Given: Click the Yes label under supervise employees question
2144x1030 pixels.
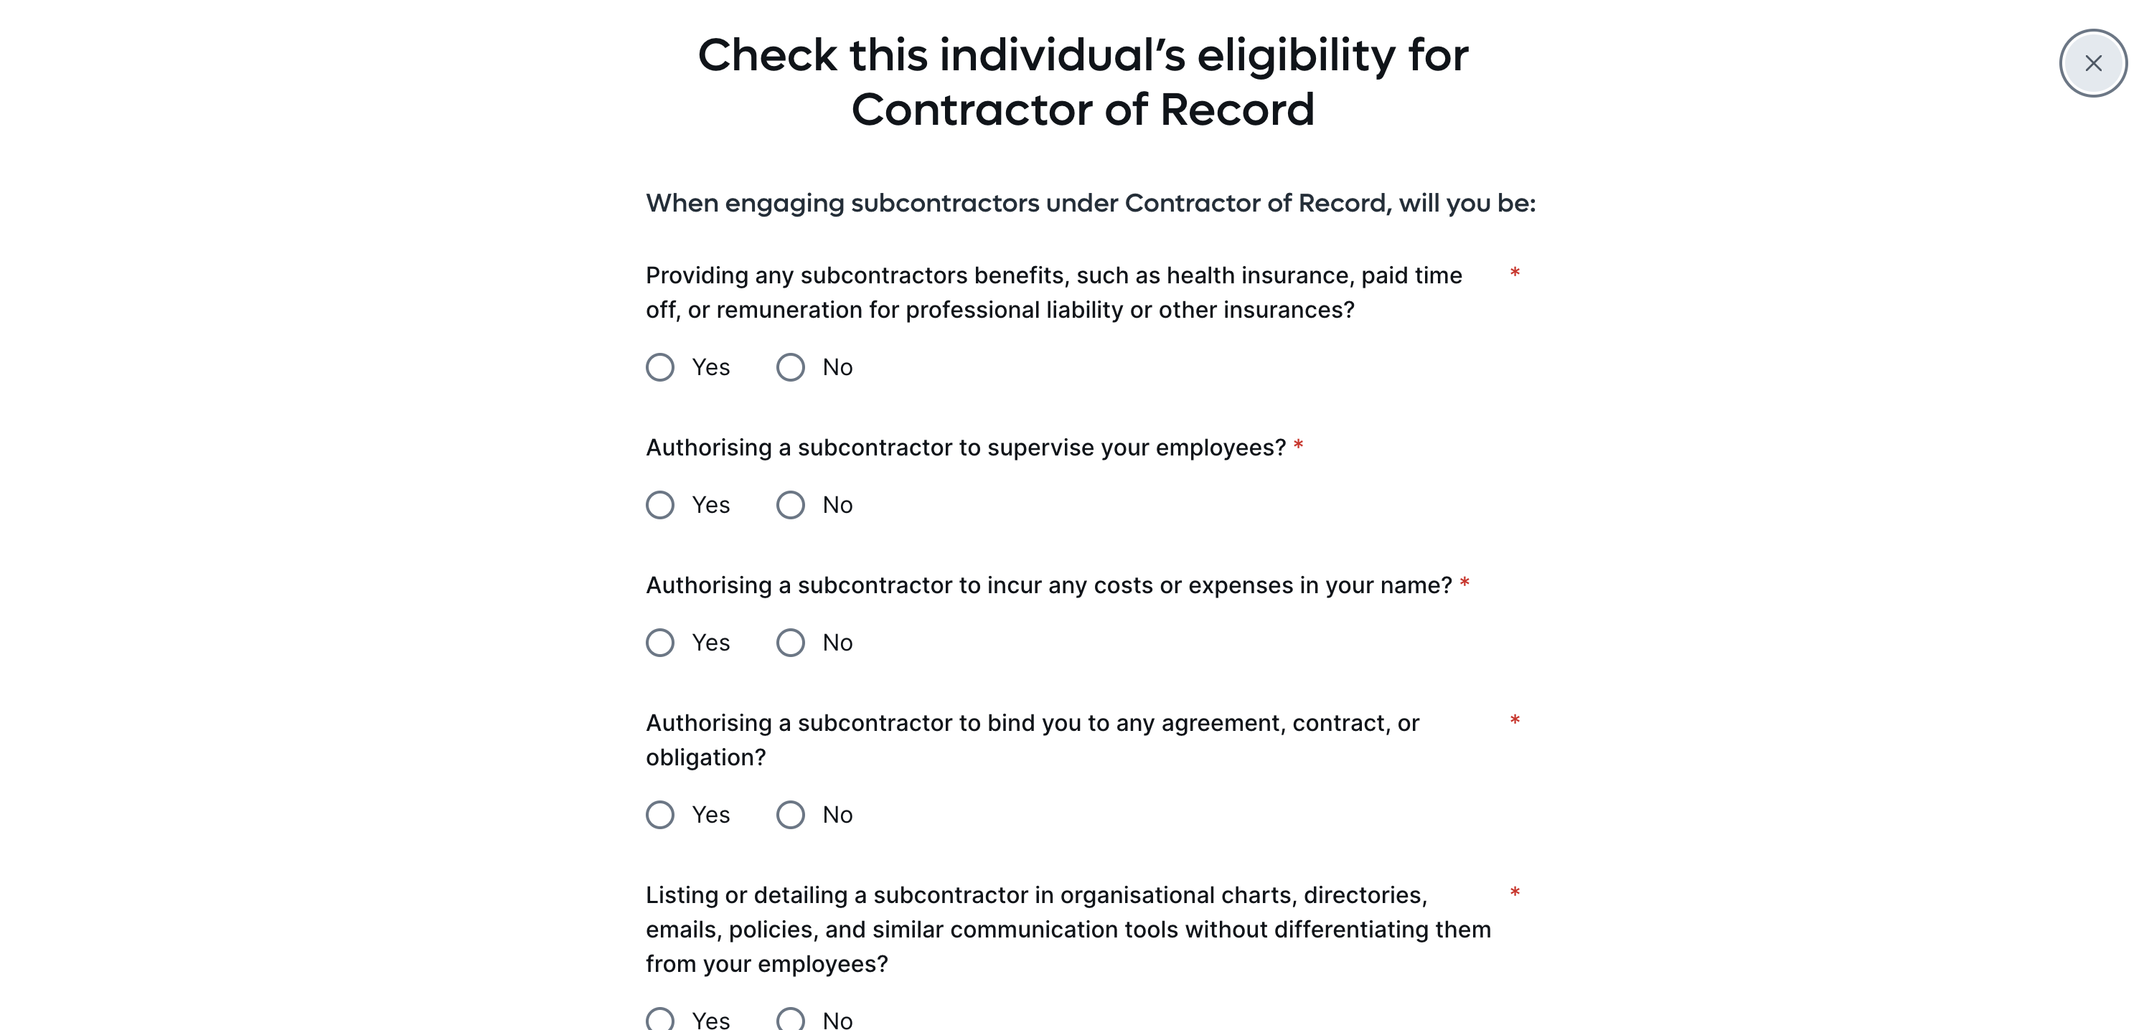Looking at the screenshot, I should pyautogui.click(x=711, y=505).
